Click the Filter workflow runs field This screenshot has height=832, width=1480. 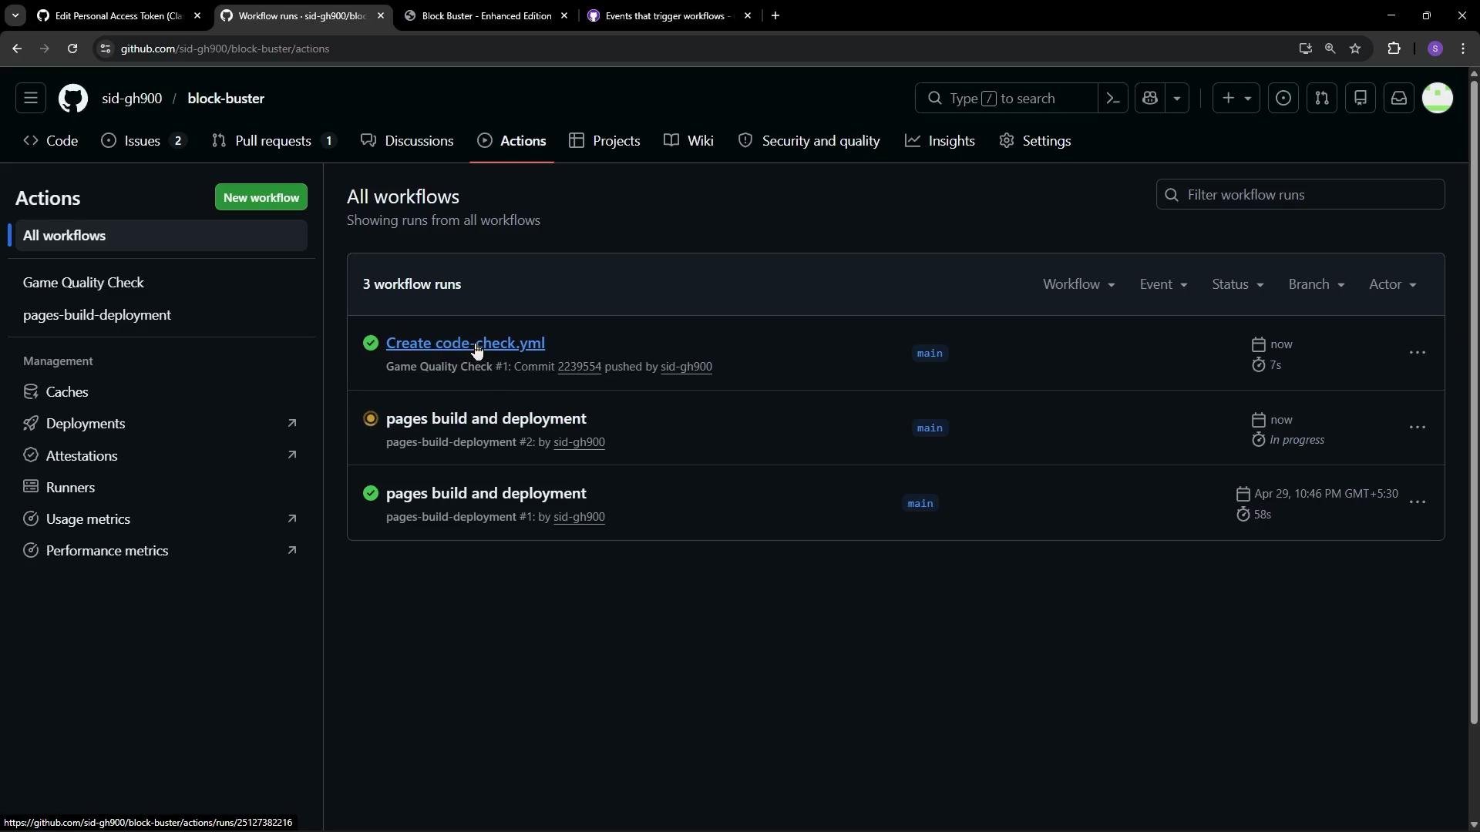(x=1300, y=195)
